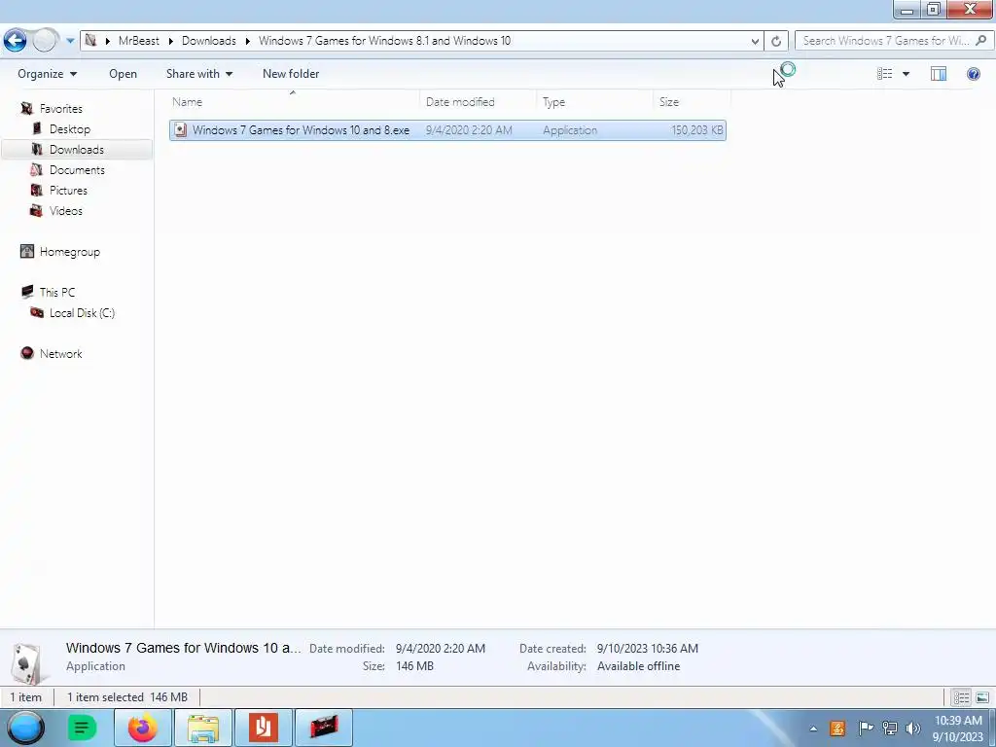Click the 150,203 KB size cell
The image size is (996, 747).
(696, 130)
